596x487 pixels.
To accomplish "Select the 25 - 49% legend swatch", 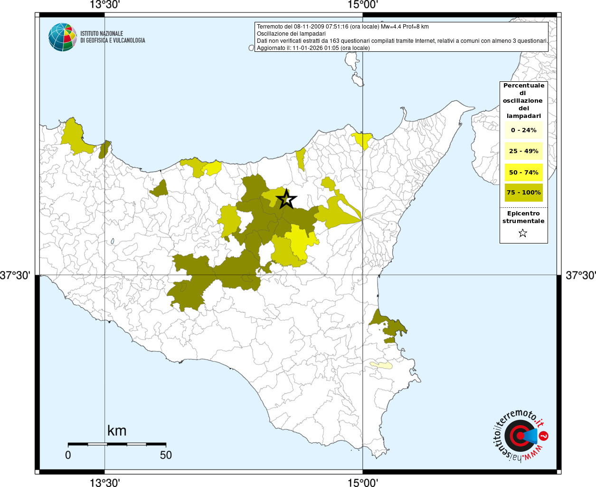I will tap(523, 151).
